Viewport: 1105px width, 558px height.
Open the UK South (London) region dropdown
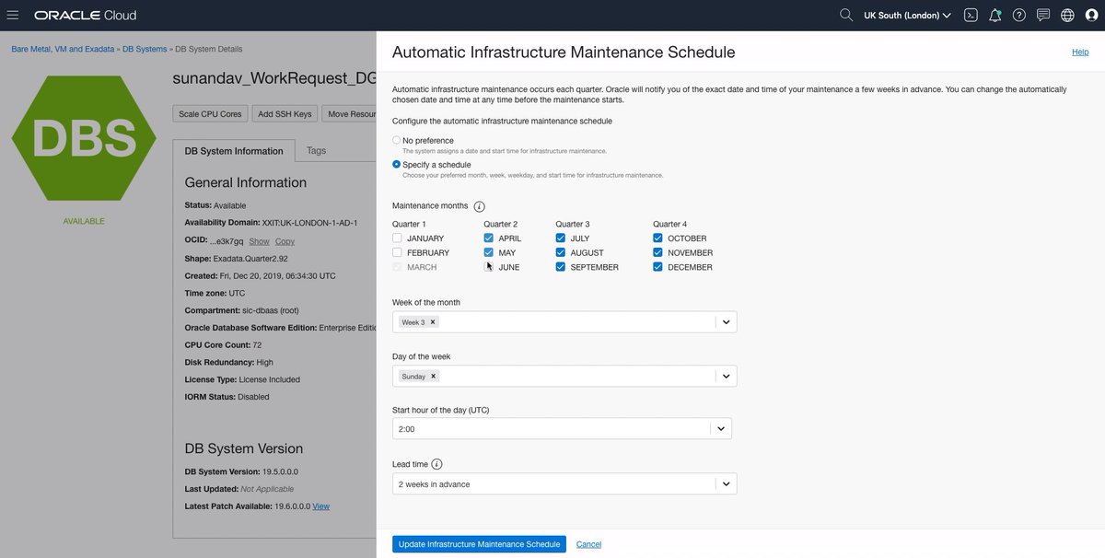click(x=908, y=16)
